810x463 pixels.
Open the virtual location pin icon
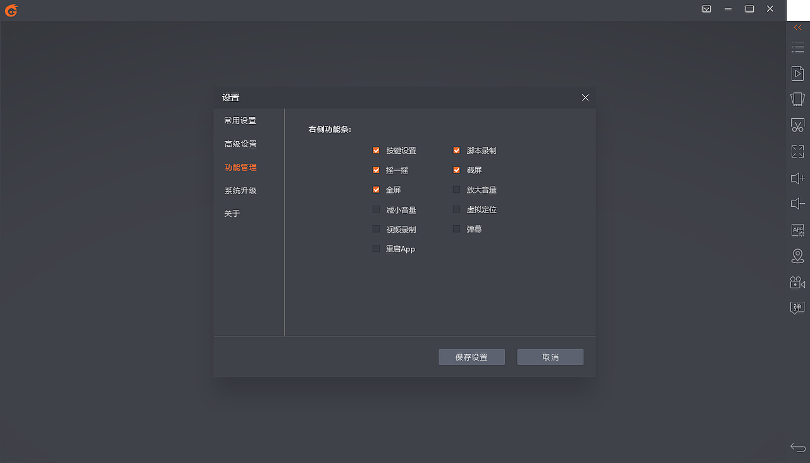point(797,256)
